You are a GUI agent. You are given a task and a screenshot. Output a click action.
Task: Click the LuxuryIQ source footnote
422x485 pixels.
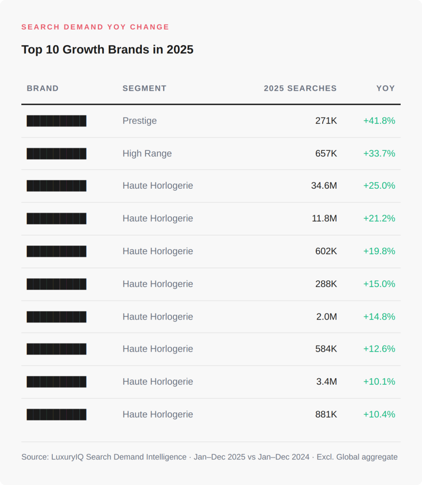coord(209,457)
